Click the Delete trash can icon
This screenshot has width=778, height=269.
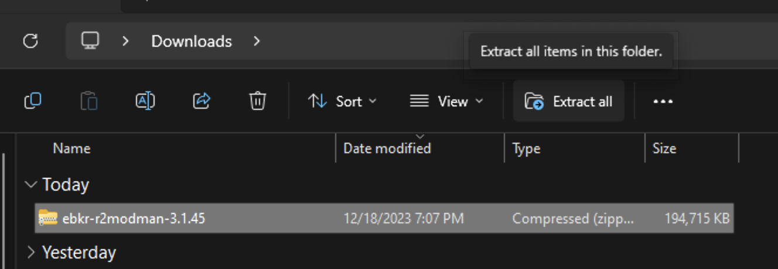tap(258, 101)
